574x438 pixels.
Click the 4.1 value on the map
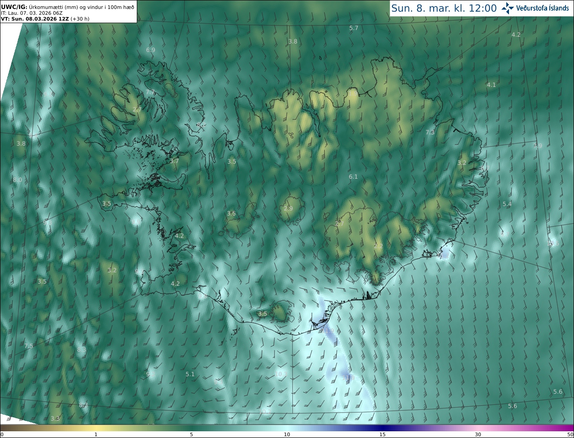coord(491,85)
